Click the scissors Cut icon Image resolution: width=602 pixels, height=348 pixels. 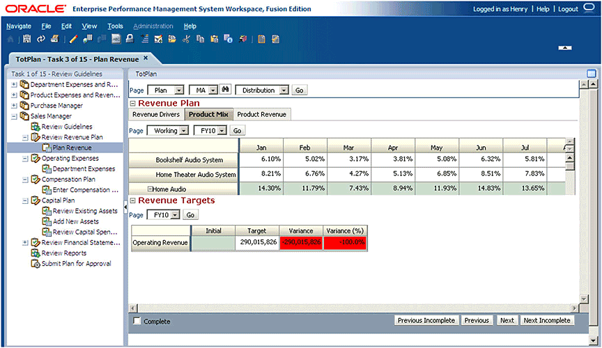click(x=186, y=39)
